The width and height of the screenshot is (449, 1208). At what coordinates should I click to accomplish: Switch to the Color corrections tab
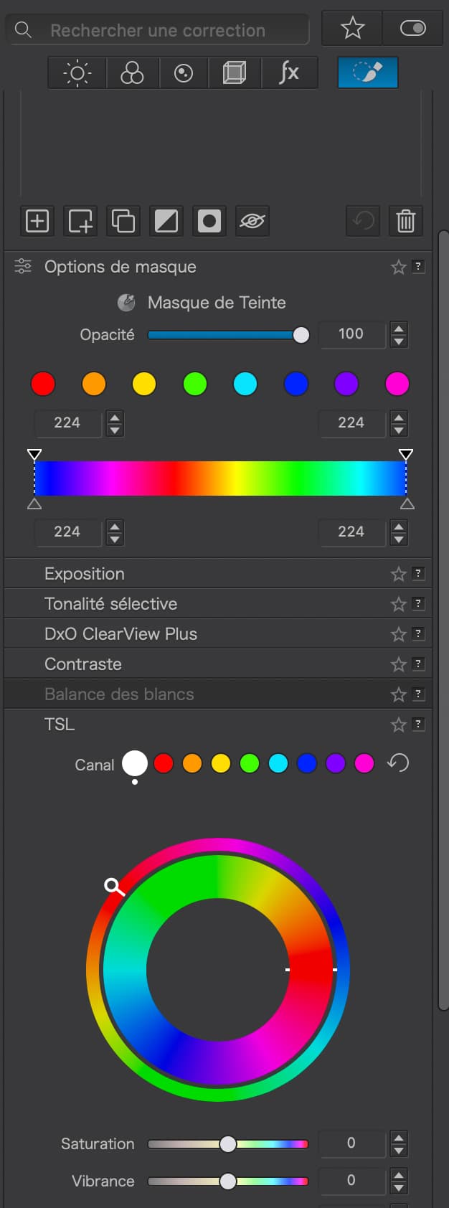click(x=132, y=73)
